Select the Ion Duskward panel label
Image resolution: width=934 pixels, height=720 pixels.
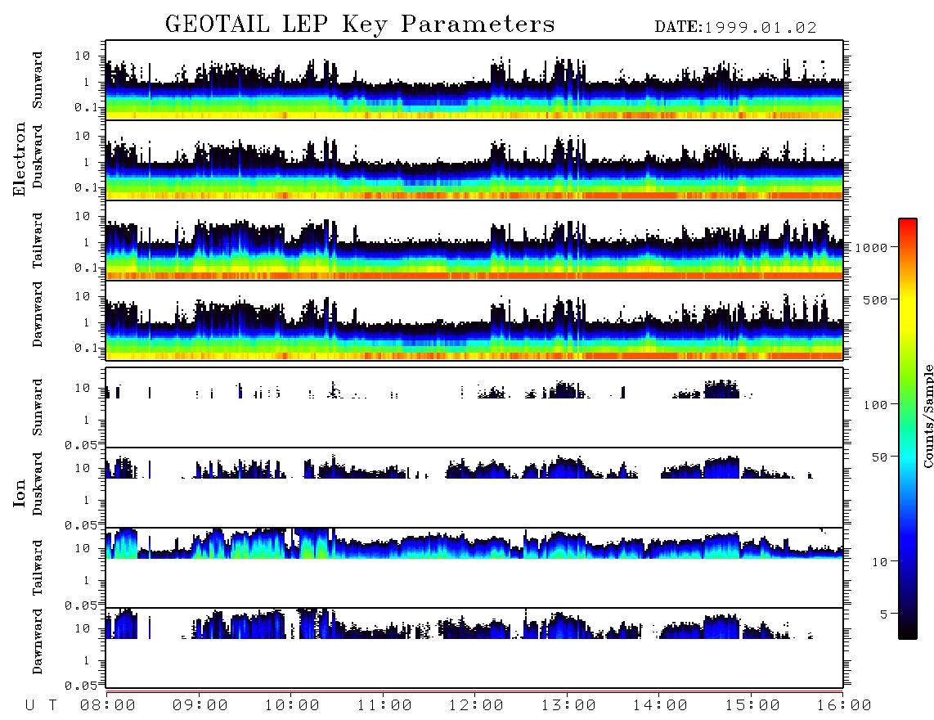pos(38,484)
